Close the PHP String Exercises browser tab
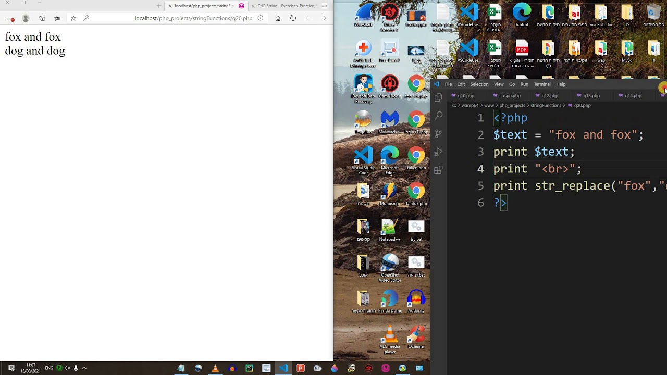This screenshot has height=375, width=667. pyautogui.click(x=253, y=6)
